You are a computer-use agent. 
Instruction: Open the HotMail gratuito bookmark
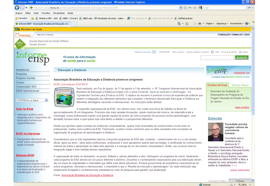[183, 18]
